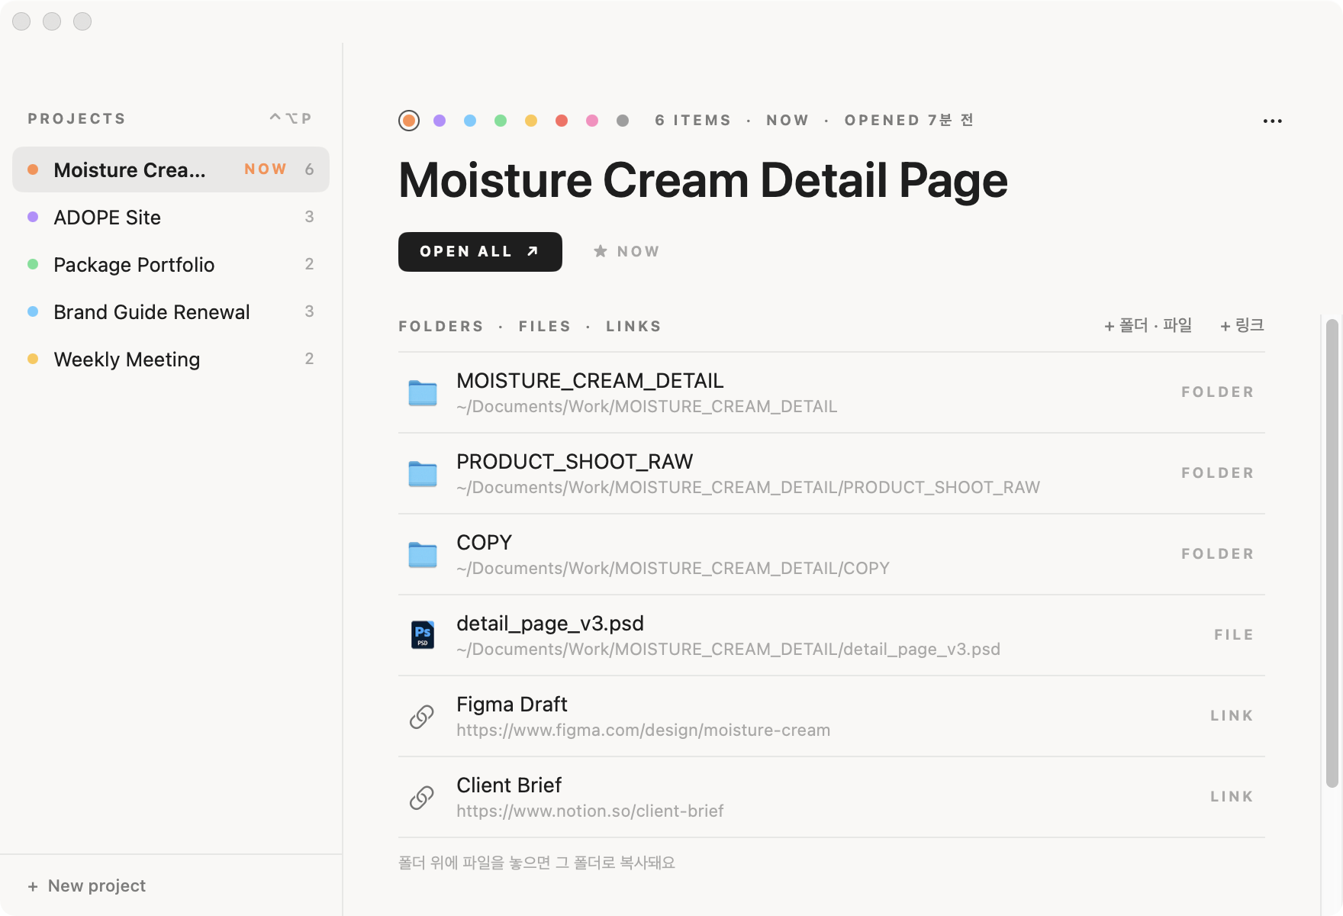Click the MOISTURE_CREAM_DETAIL folder name
The width and height of the screenshot is (1343, 916).
coord(590,381)
